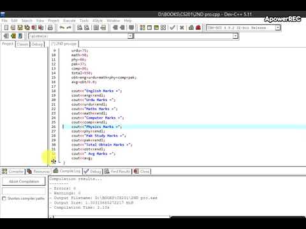Click the New file toolbar icon

(x=6, y=27)
